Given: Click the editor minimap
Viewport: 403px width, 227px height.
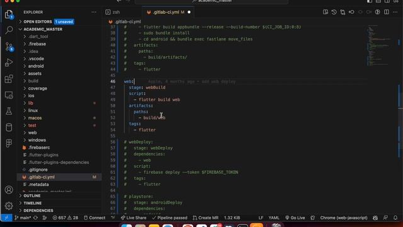Looking at the screenshot, I should [x=380, y=45].
